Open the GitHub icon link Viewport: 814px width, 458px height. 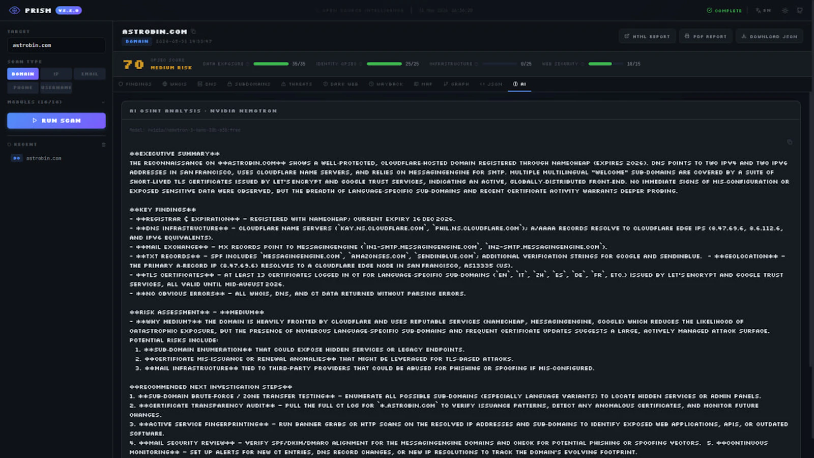coord(800,10)
